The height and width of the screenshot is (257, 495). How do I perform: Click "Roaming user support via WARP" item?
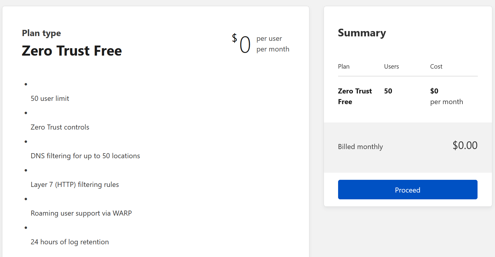pos(81,213)
